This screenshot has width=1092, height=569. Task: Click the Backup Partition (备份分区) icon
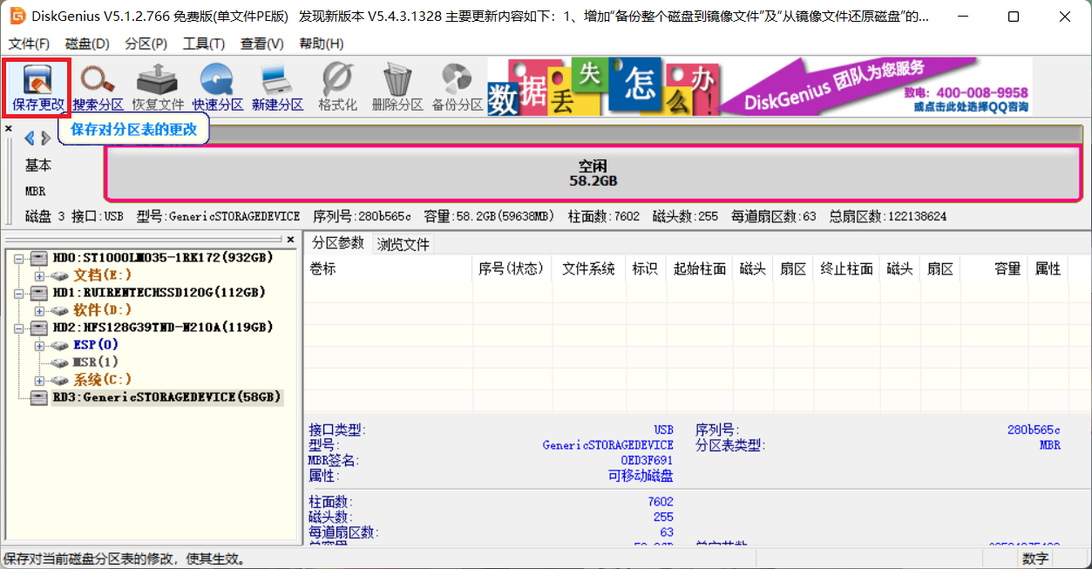457,88
